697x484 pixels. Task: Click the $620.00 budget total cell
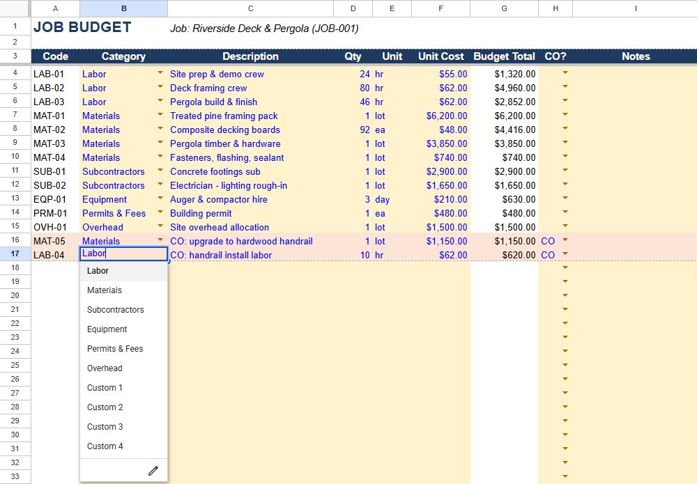pyautogui.click(x=504, y=255)
